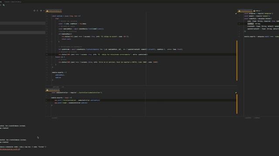Image resolution: width=279 pixels, height=156 pixels.
Task: Click the first breadcrumb under the right model editor
Action: [x=248, y=118]
